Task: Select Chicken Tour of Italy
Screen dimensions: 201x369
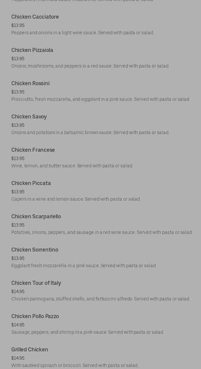Action: click(36, 283)
